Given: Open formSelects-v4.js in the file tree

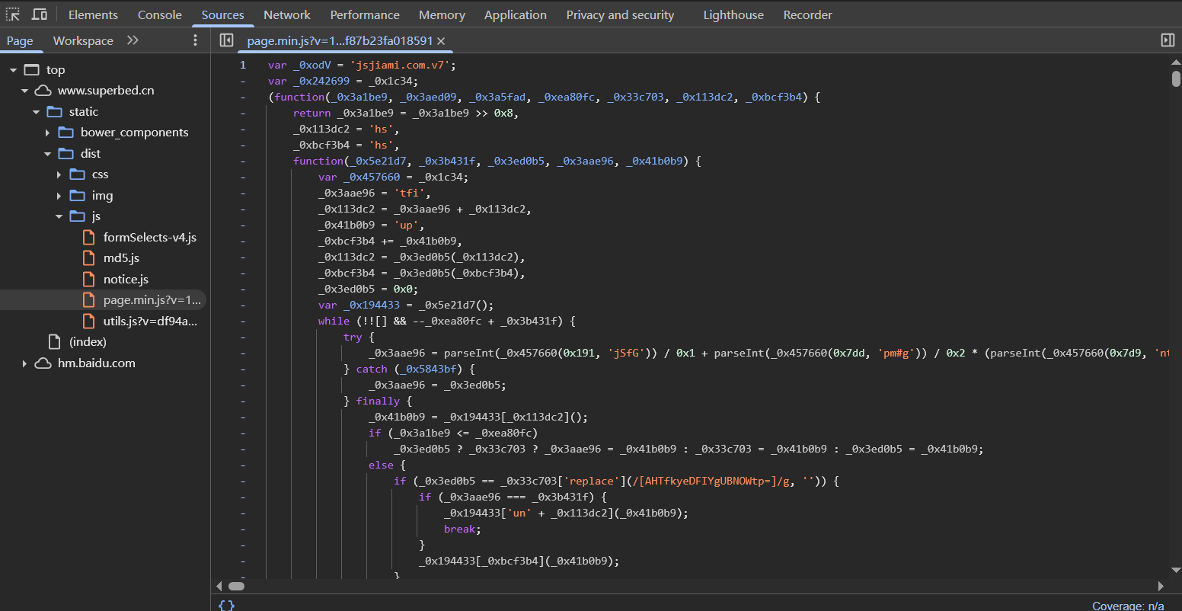Looking at the screenshot, I should tap(149, 238).
